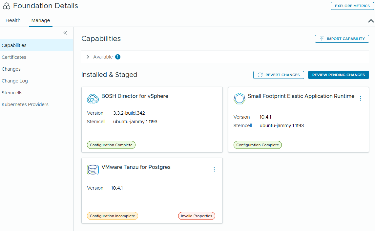Image resolution: width=375 pixels, height=231 pixels.
Task: Click the Revert Changes button
Action: 279,75
